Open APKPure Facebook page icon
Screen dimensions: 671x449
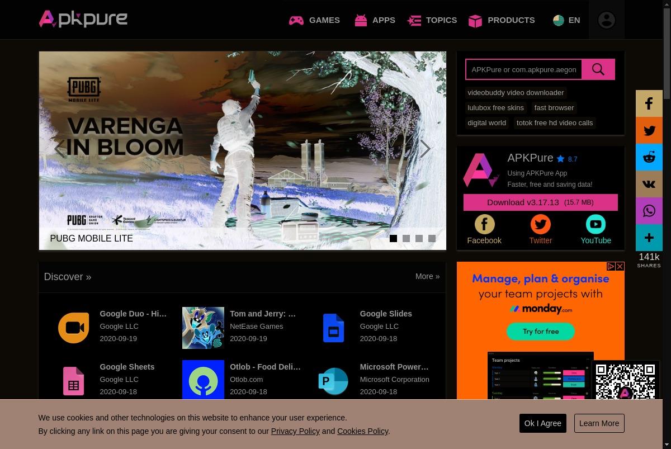484,224
